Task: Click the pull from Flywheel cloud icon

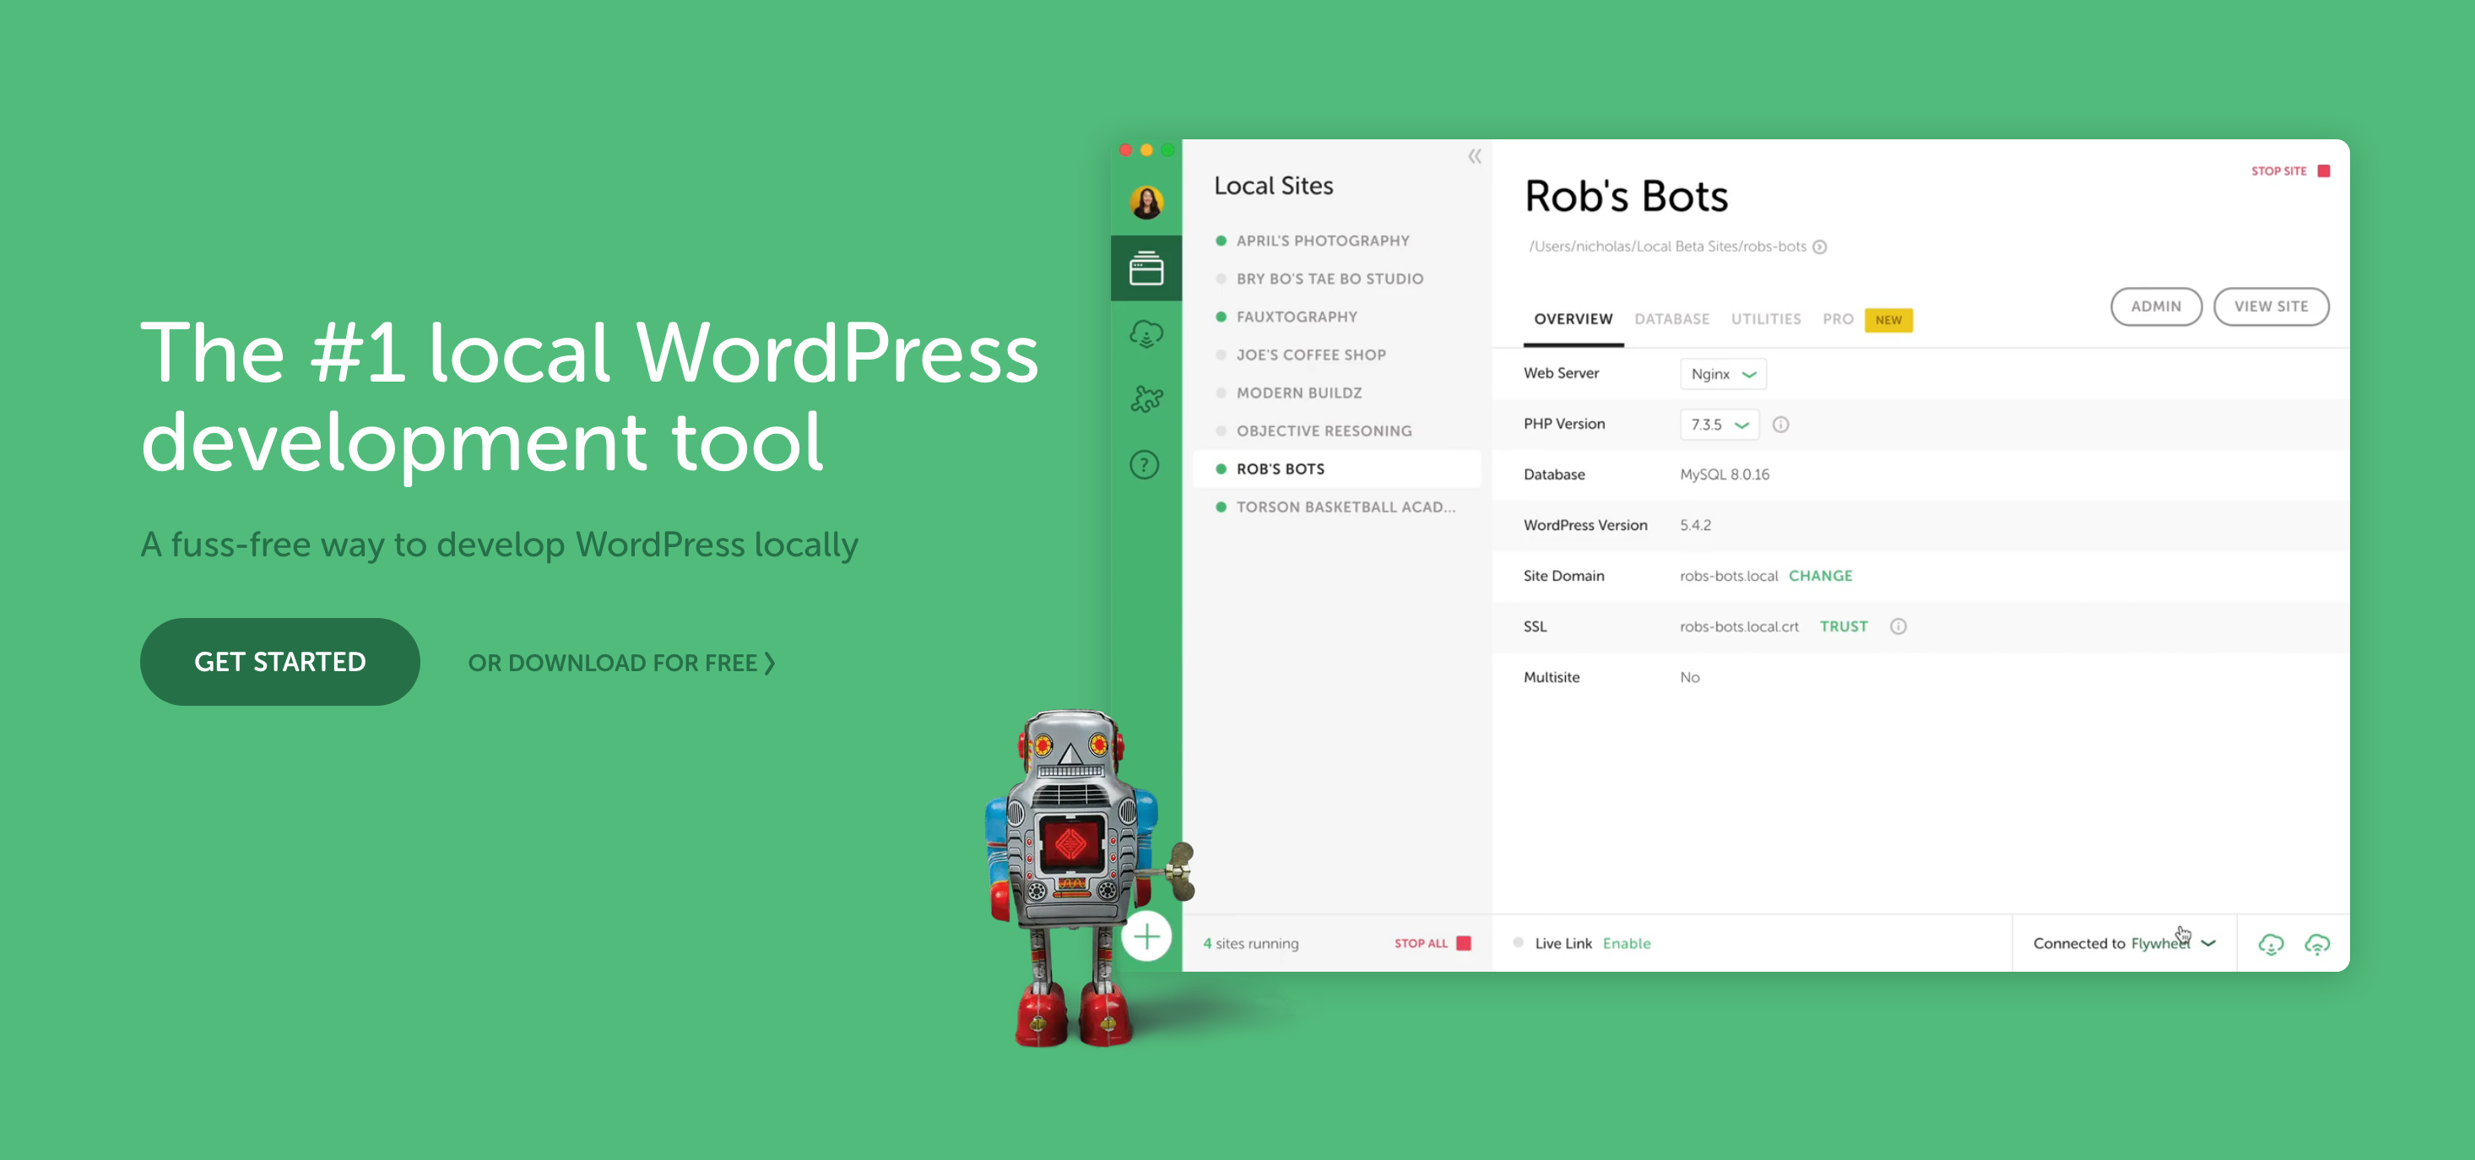Action: pyautogui.click(x=2271, y=944)
